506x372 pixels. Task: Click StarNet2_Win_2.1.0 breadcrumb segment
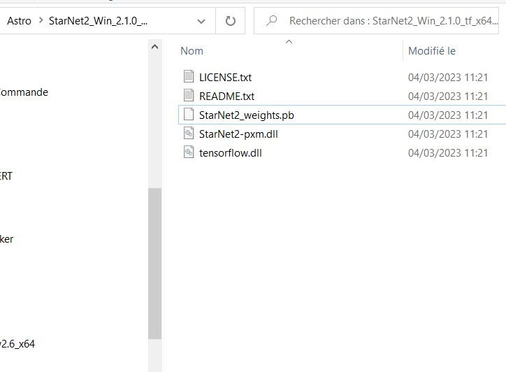[x=98, y=21]
